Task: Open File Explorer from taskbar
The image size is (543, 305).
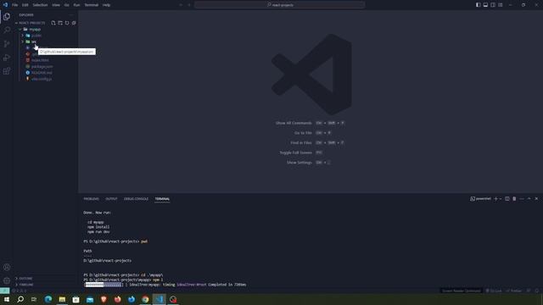Action: [x=62, y=299]
